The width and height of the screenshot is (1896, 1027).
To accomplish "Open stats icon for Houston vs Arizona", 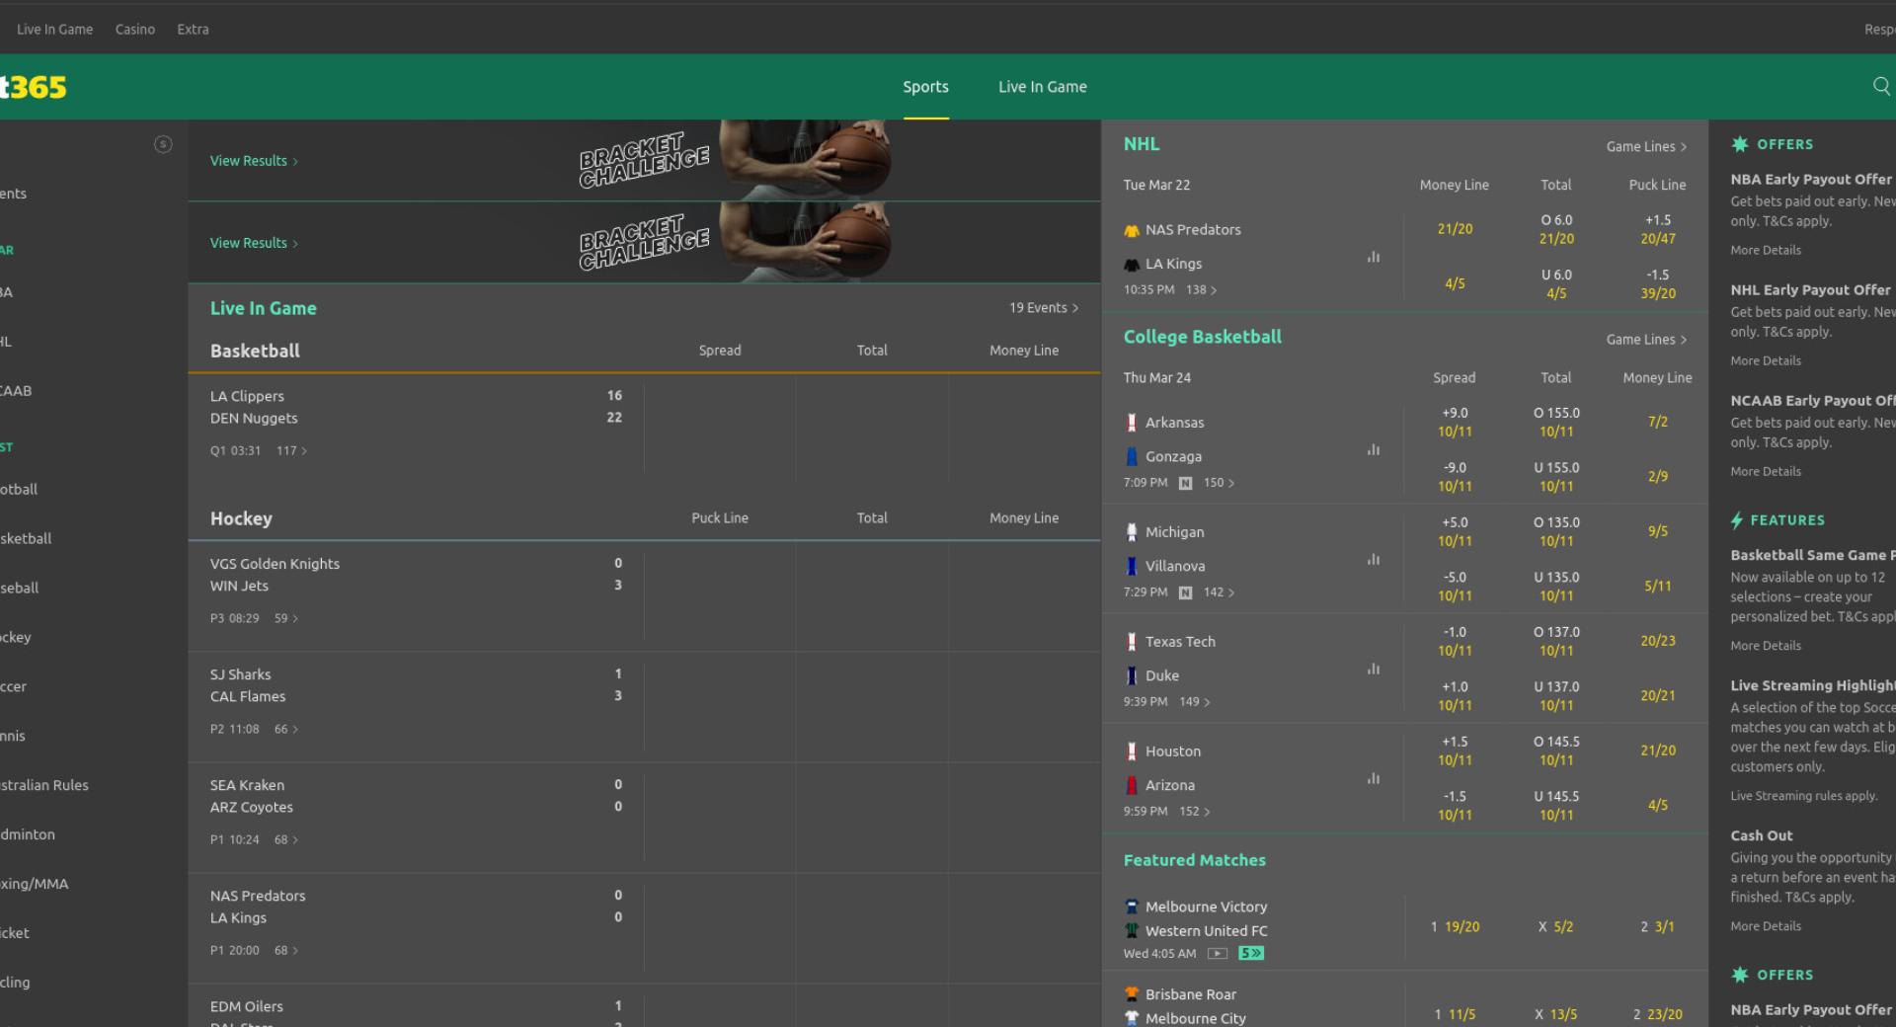I will (x=1373, y=778).
